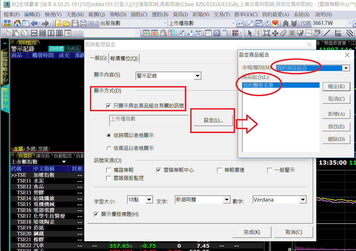Open the 顯示內容 dropdown showing 警示記錄
Viewport: 356px width, 251px height.
(x=198, y=76)
